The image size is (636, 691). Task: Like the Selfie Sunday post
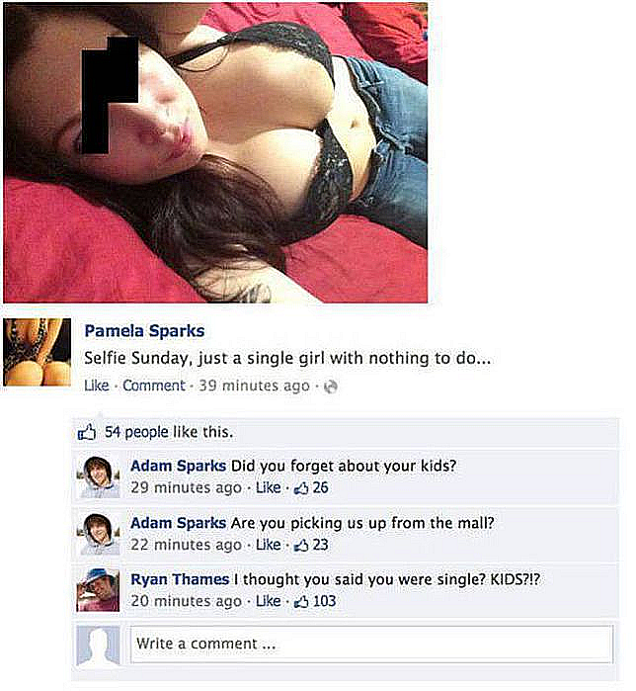tap(97, 386)
